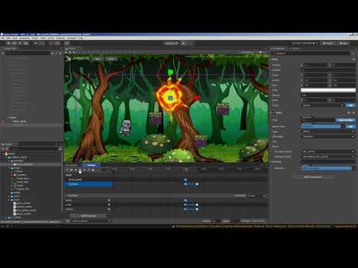Collapse the Script folder in Assets
Image resolution: width=358 pixels, height=268 pixels.
click(9, 200)
